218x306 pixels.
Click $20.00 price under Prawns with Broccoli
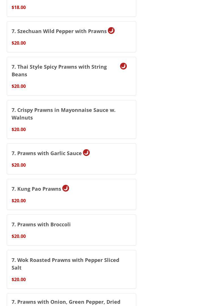tap(19, 236)
